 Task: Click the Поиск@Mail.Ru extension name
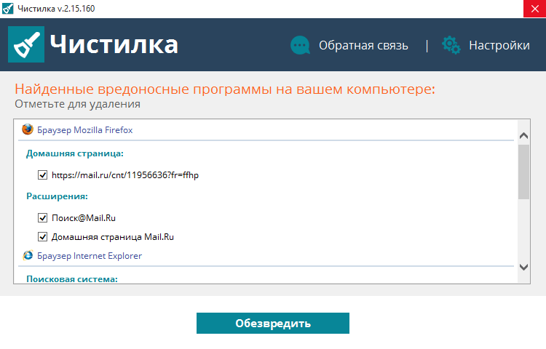coord(84,218)
